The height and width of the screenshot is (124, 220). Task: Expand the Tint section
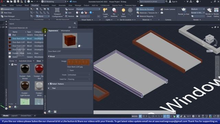pyautogui.click(x=48, y=88)
